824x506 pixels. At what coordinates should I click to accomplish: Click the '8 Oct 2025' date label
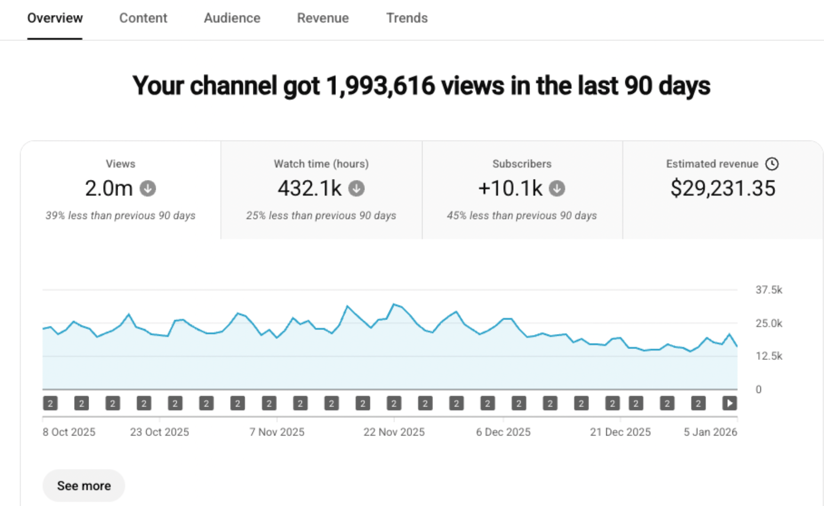click(69, 432)
